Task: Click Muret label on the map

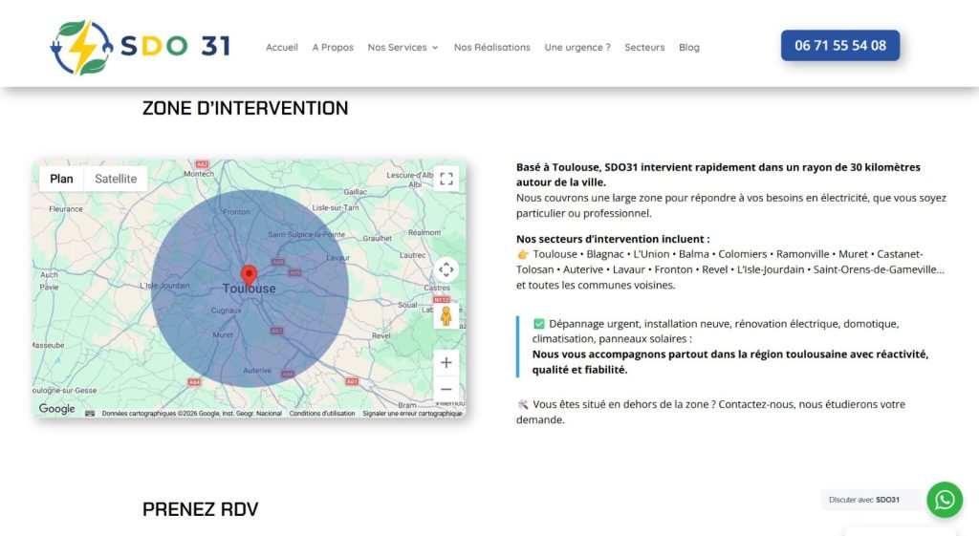Action: point(222,335)
